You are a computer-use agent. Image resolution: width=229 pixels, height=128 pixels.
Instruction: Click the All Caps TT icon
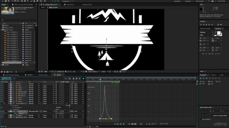pyautogui.click(x=210, y=54)
